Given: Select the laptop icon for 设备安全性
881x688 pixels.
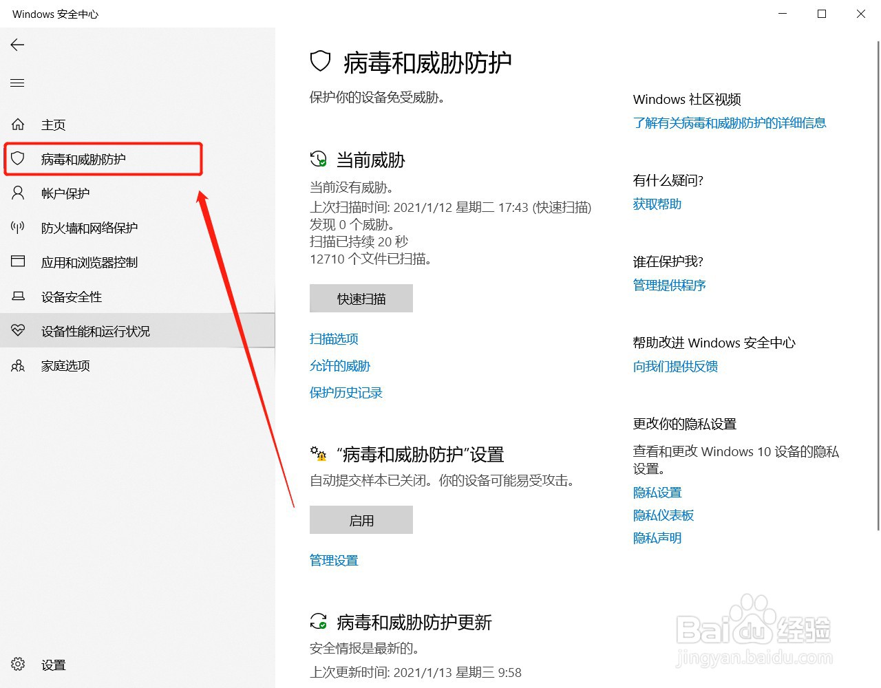Looking at the screenshot, I should pos(17,297).
